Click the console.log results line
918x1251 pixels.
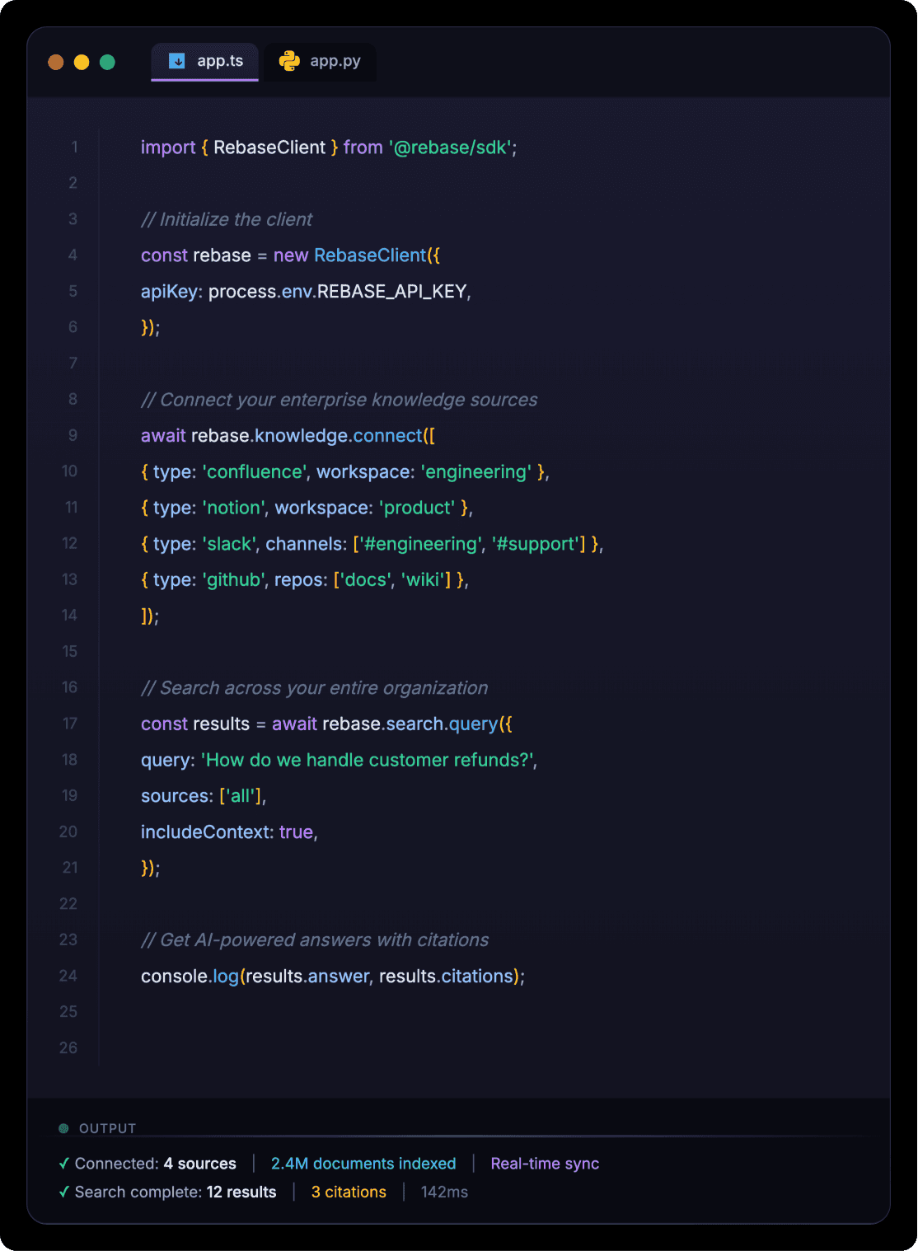(333, 977)
